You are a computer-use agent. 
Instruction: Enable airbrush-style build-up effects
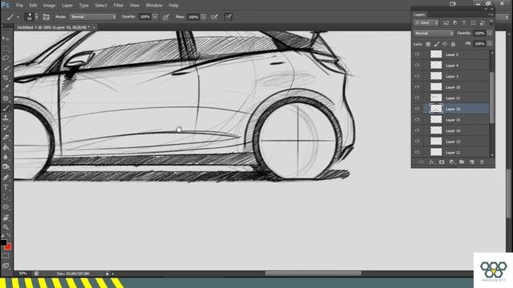point(214,17)
